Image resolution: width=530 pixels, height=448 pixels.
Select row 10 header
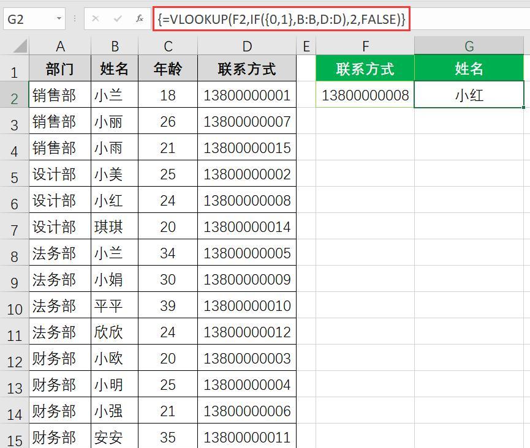tap(14, 305)
